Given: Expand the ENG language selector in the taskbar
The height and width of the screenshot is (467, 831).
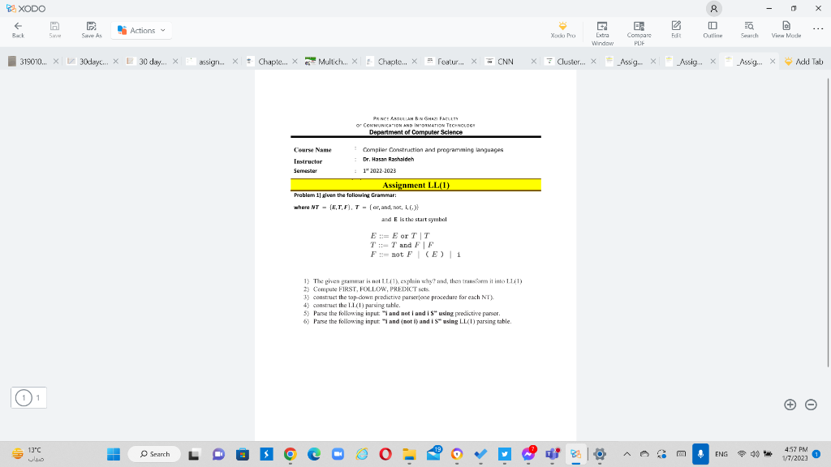Looking at the screenshot, I should [722, 454].
